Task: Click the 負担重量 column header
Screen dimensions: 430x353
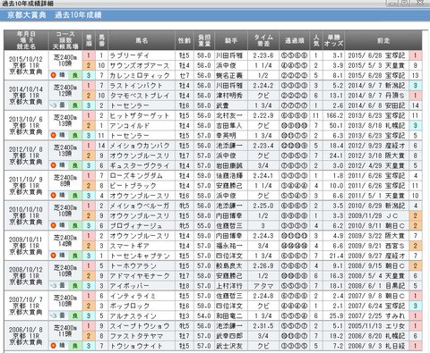Action: tap(204, 40)
